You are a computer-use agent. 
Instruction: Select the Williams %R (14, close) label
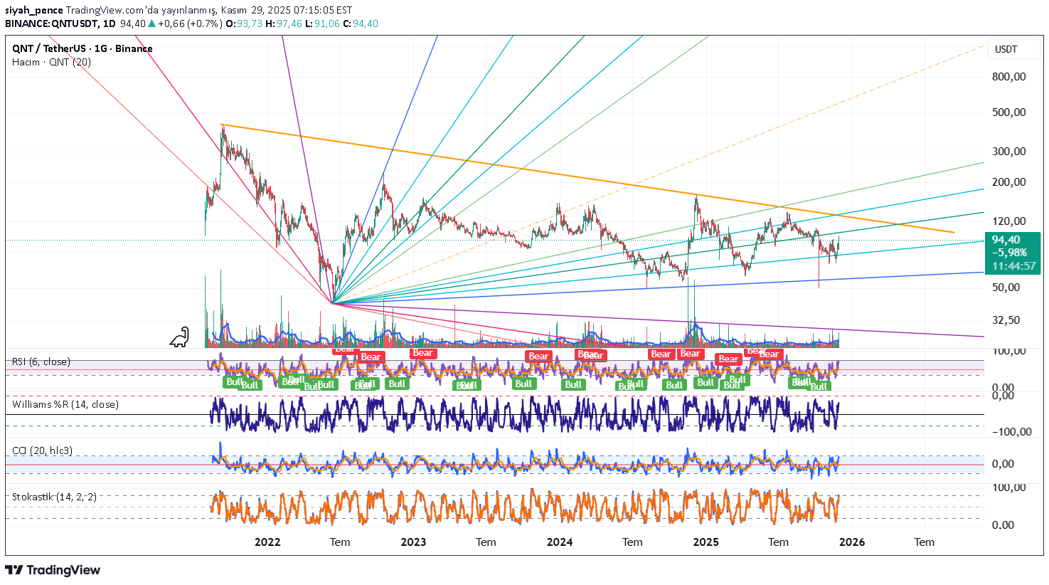point(65,404)
